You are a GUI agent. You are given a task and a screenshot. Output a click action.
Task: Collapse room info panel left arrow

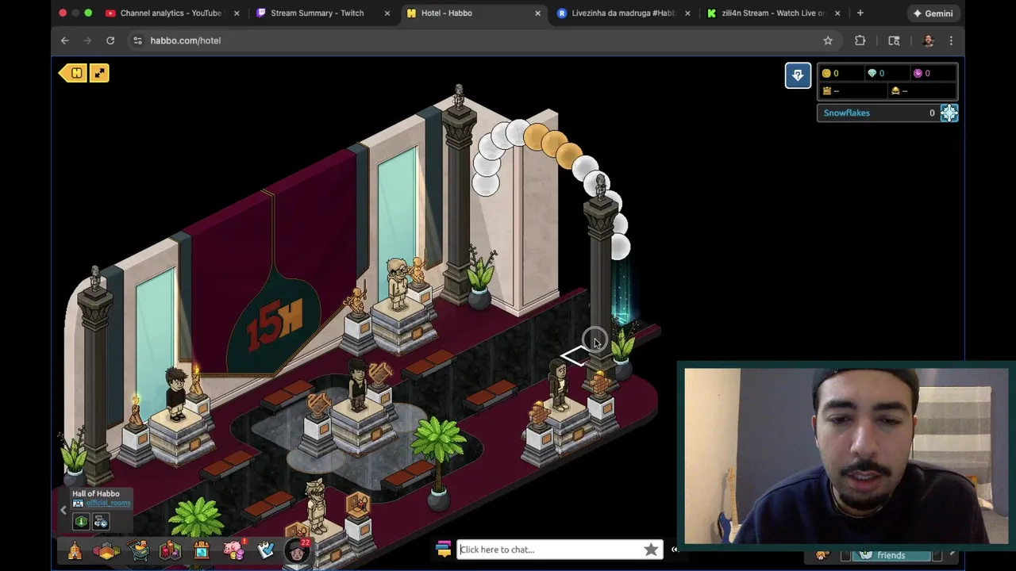(x=63, y=510)
